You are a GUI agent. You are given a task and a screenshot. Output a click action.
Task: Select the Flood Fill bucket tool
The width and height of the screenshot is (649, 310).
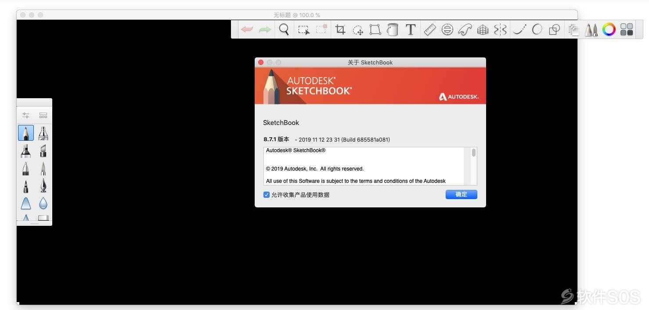393,29
